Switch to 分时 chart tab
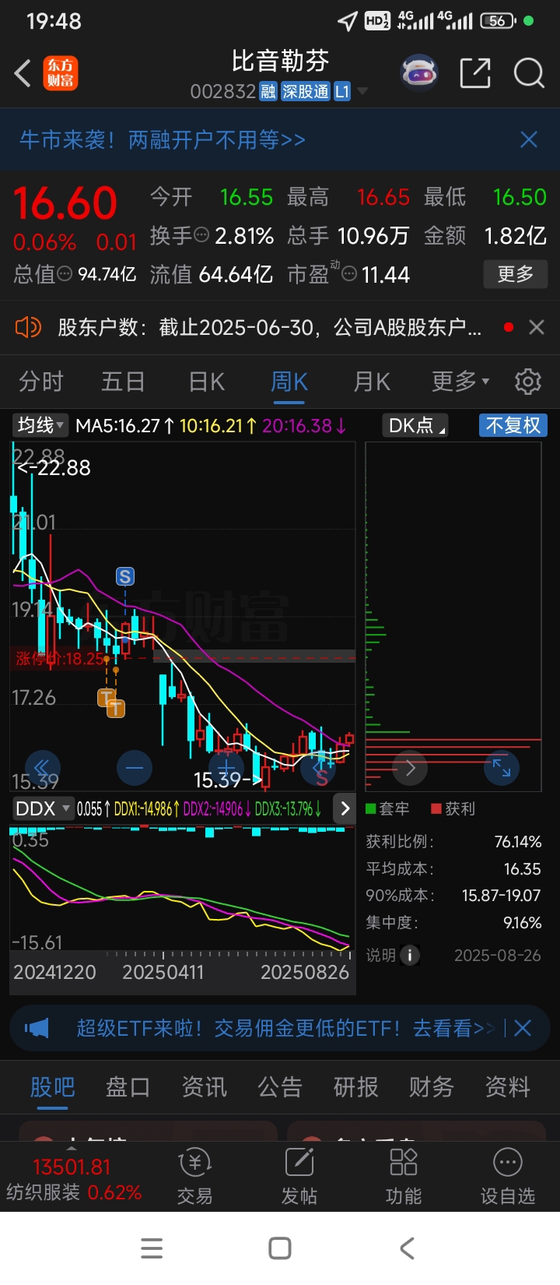 tap(41, 382)
